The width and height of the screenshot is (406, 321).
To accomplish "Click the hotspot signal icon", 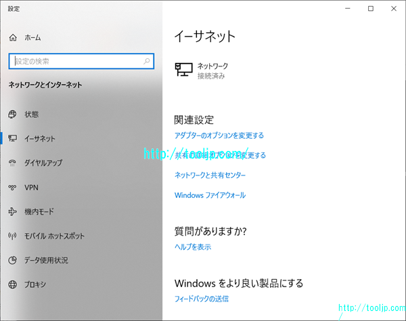I will [x=12, y=236].
